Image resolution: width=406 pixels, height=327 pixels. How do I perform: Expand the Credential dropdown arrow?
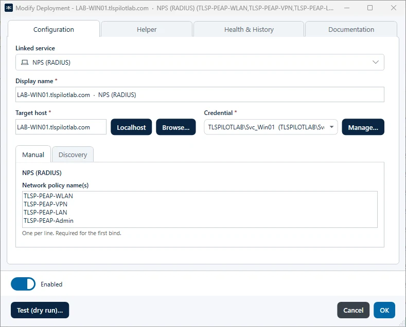point(331,127)
